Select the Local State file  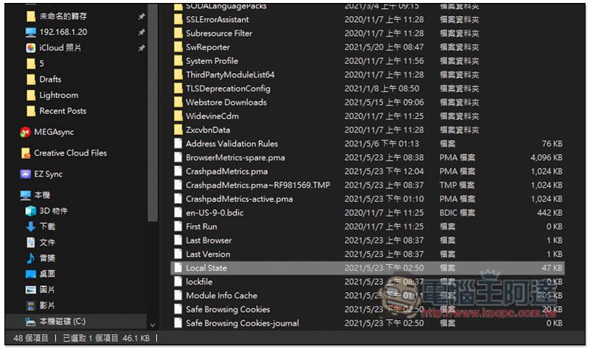pos(206,268)
